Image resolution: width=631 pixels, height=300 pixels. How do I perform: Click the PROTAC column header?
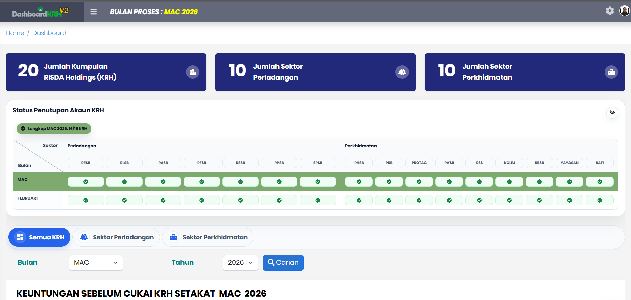[419, 163]
